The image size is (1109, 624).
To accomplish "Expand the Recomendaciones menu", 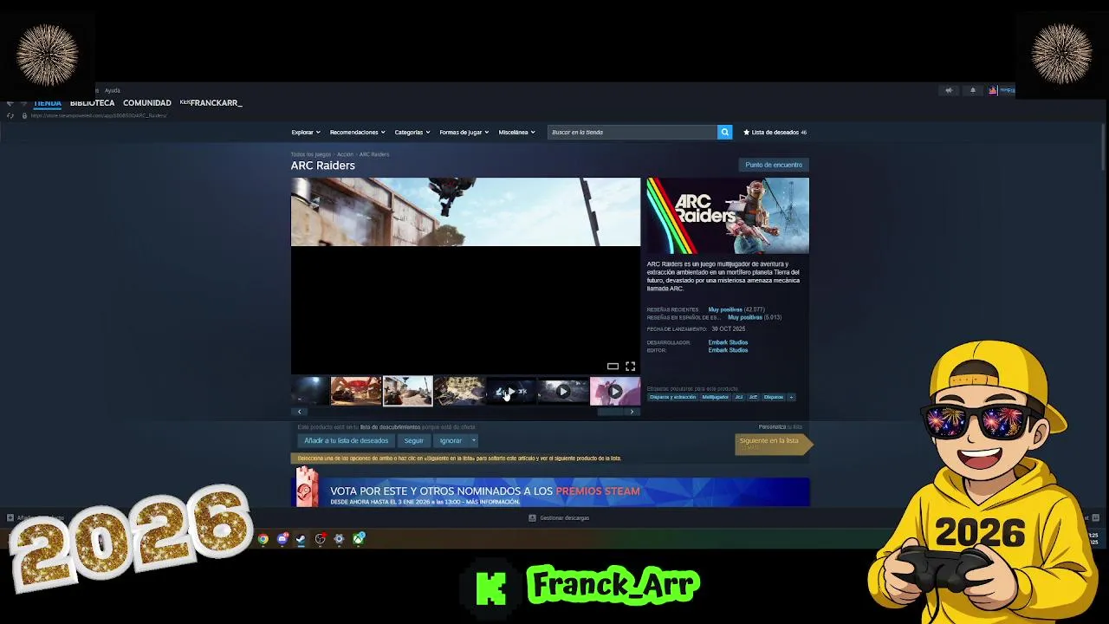I will [357, 132].
